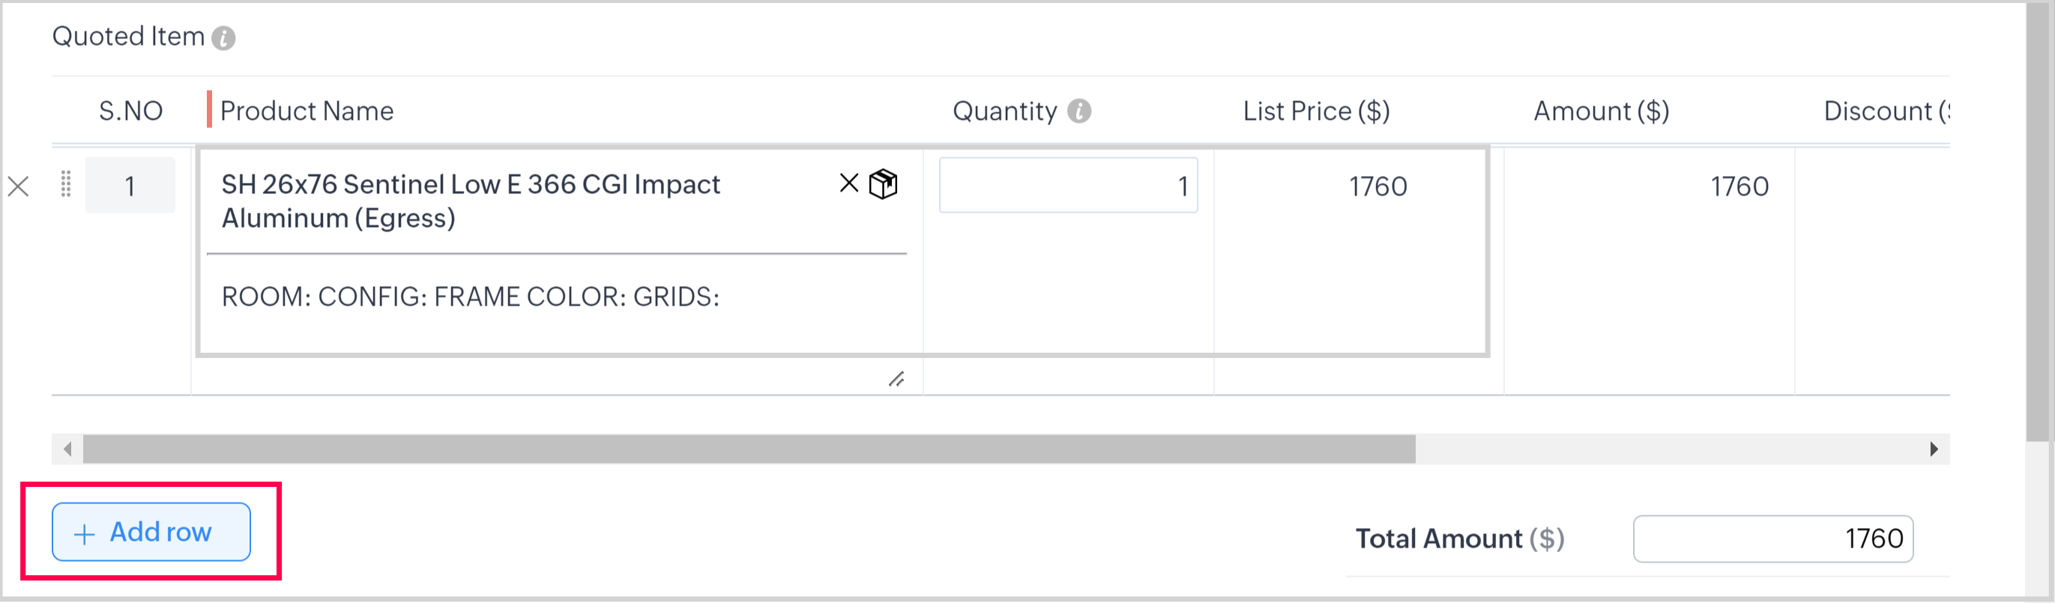The width and height of the screenshot is (2055, 603).
Task: Click the serial number 1 cell
Action: point(130,186)
